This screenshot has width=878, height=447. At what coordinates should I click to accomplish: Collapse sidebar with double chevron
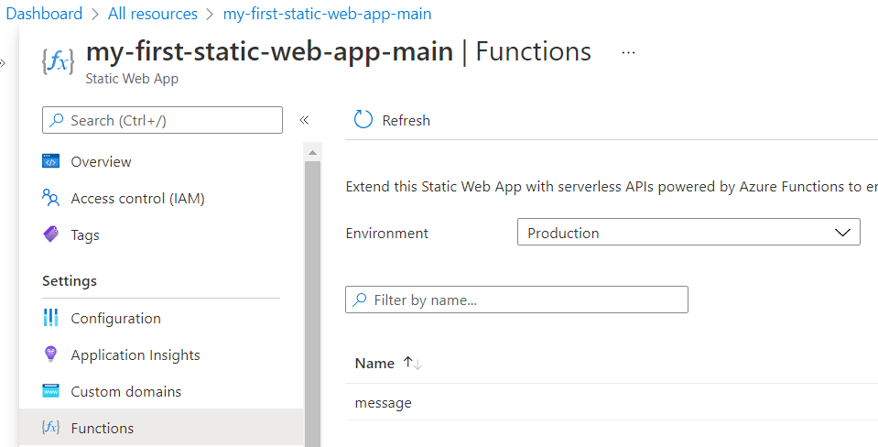pos(304,120)
